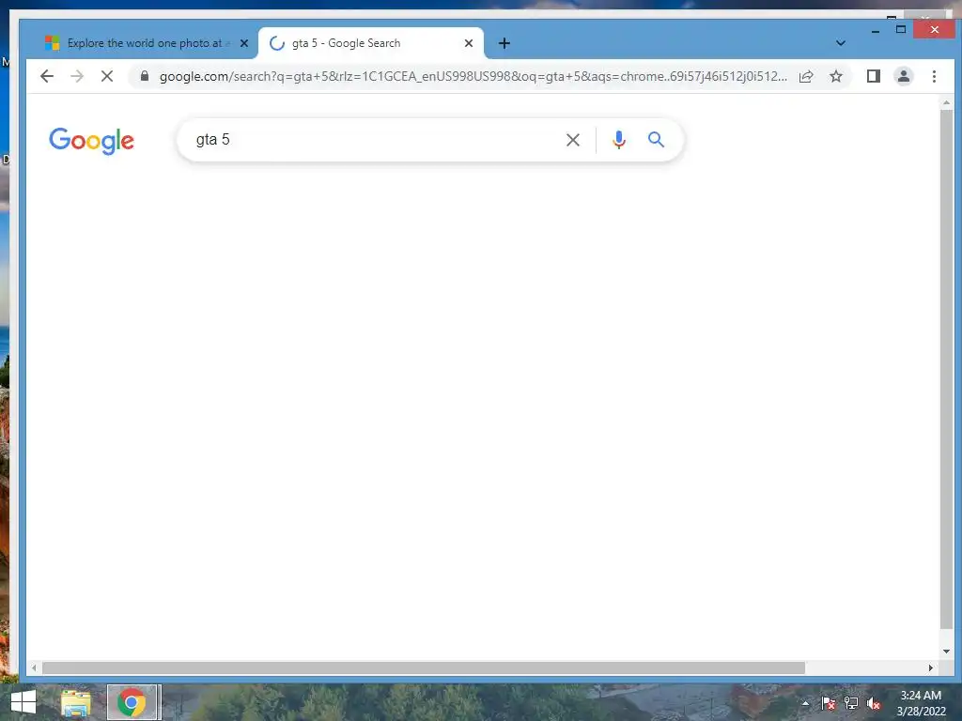Click the scrollbar up arrow

point(946,103)
